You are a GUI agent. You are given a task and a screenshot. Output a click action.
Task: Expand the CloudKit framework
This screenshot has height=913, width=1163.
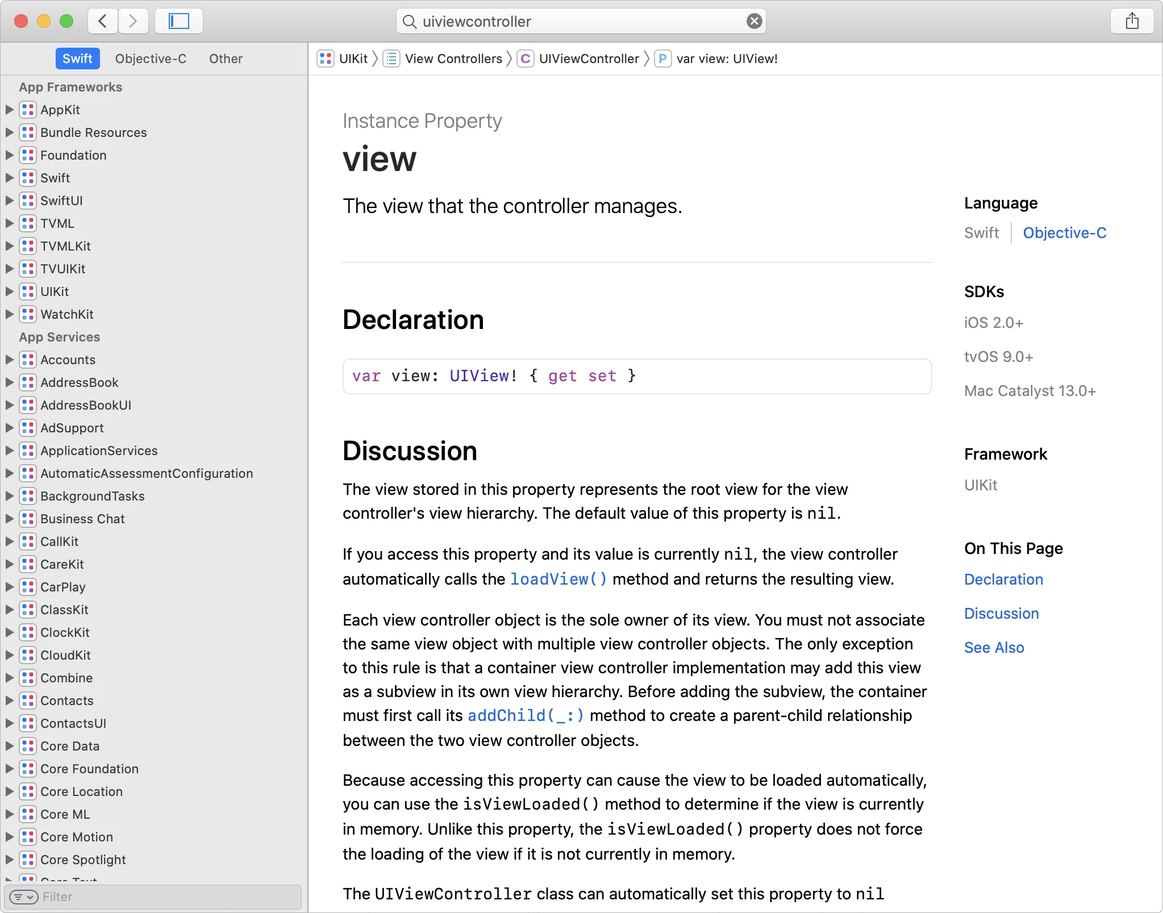pos(9,655)
